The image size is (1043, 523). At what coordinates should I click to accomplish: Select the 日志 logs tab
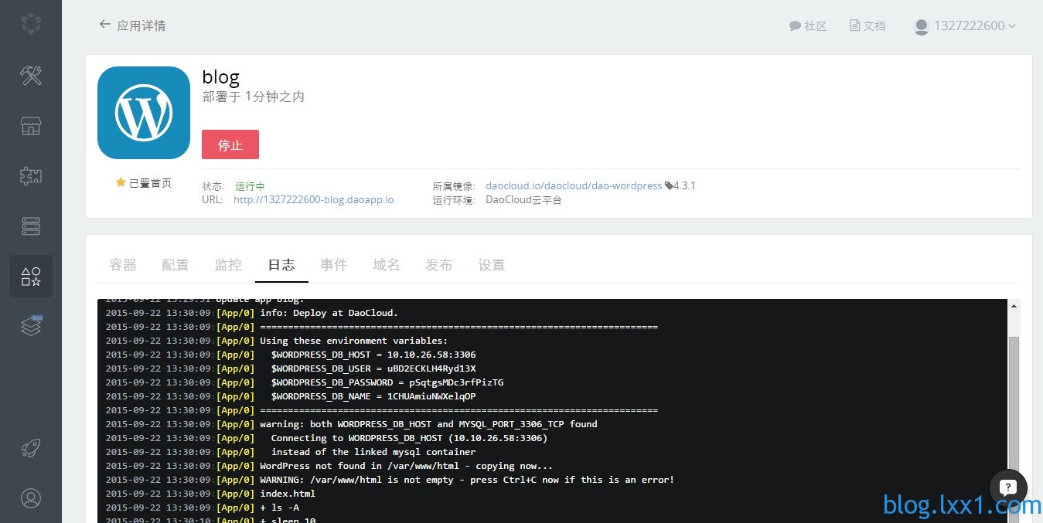click(x=281, y=265)
